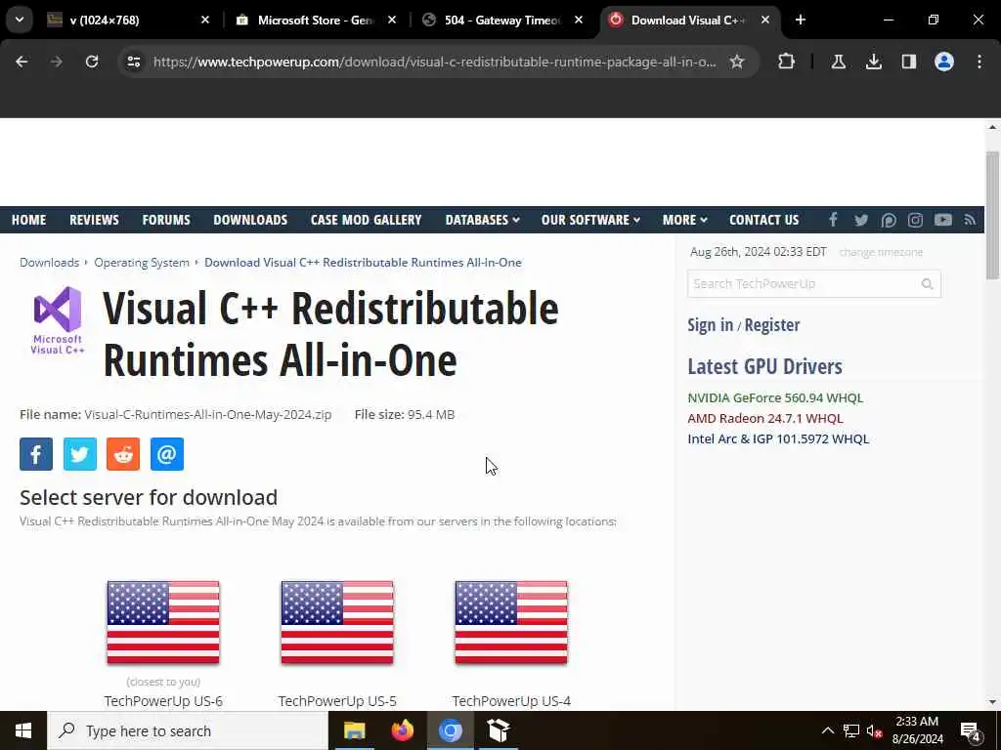This screenshot has width=1001, height=750.
Task: Show hidden system tray icons
Action: (x=827, y=730)
